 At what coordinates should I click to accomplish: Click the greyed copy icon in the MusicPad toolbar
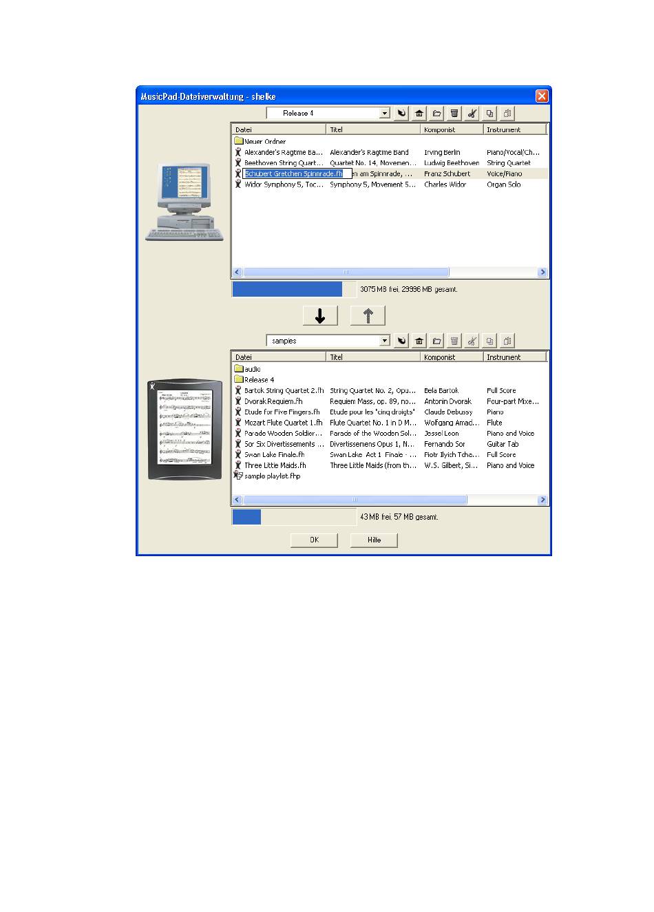coord(489,341)
